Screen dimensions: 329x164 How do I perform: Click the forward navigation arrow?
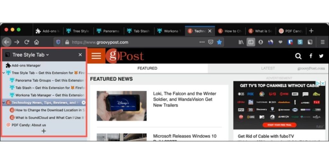click(17, 42)
